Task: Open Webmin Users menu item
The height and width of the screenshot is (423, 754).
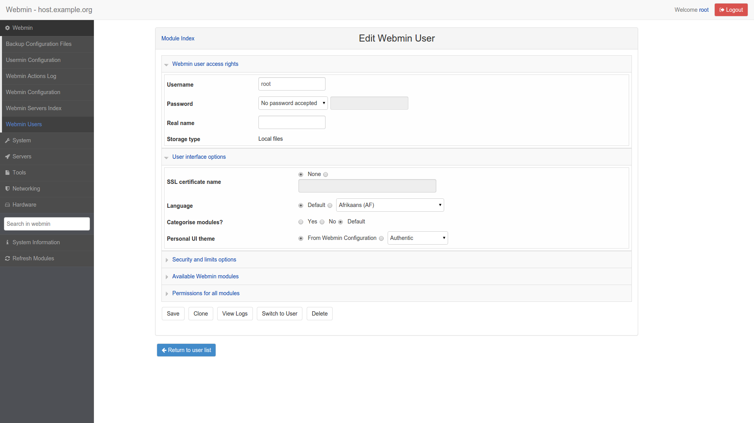Action: pyautogui.click(x=48, y=124)
